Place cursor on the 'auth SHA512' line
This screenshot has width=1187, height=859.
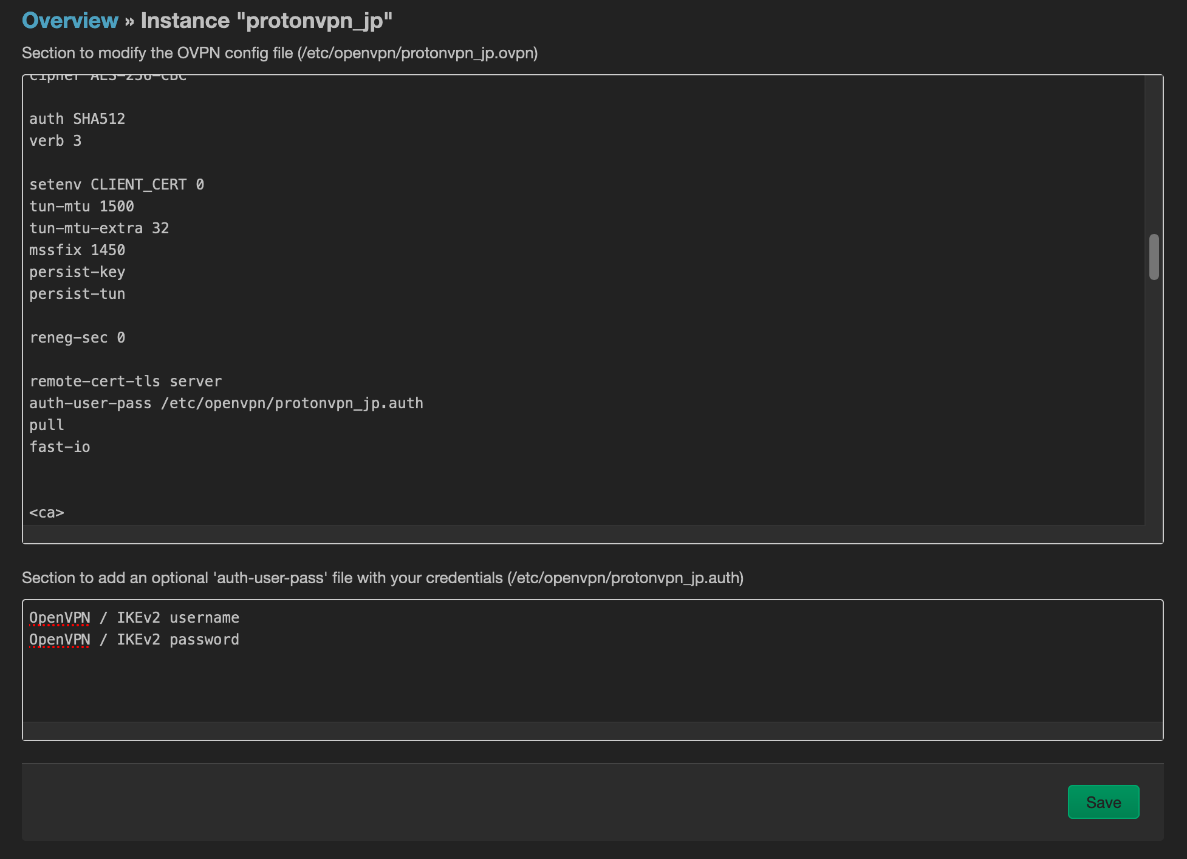[x=77, y=119]
